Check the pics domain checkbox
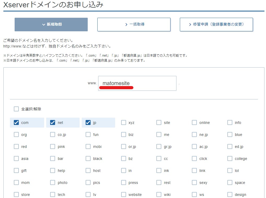The height and width of the screenshot is (198, 266). click(x=88, y=183)
